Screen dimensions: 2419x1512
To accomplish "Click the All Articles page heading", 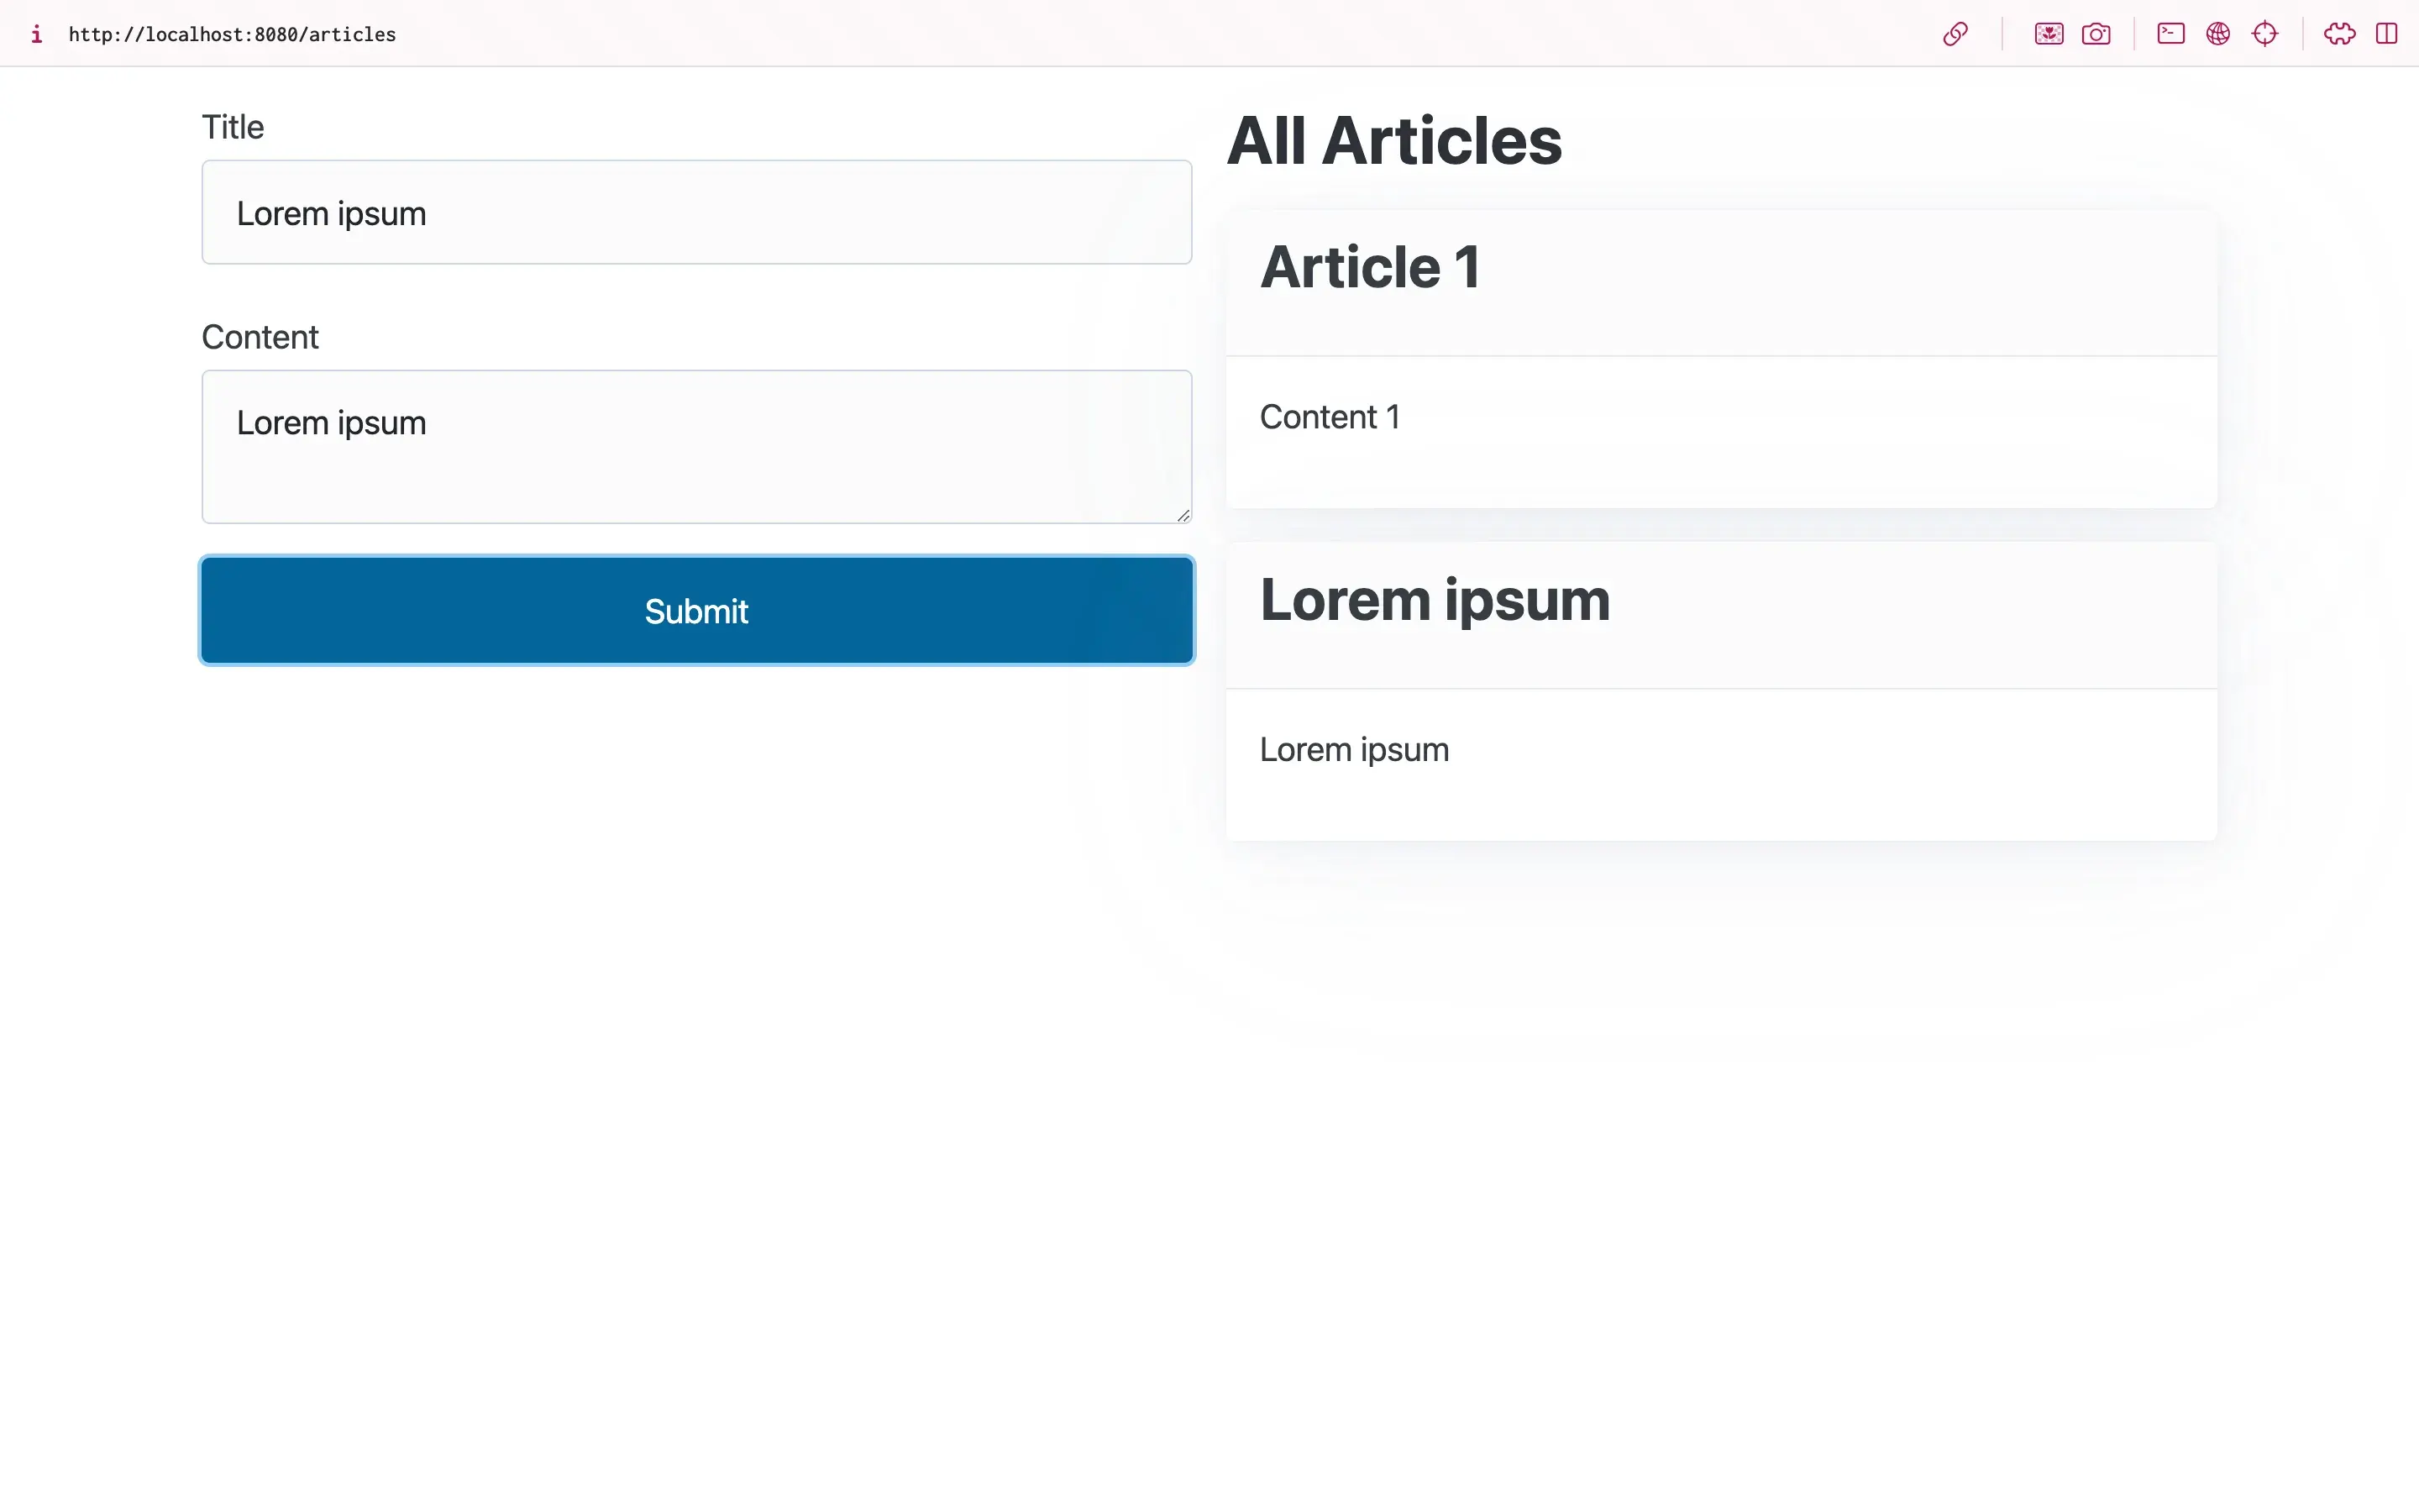I will click(1393, 141).
